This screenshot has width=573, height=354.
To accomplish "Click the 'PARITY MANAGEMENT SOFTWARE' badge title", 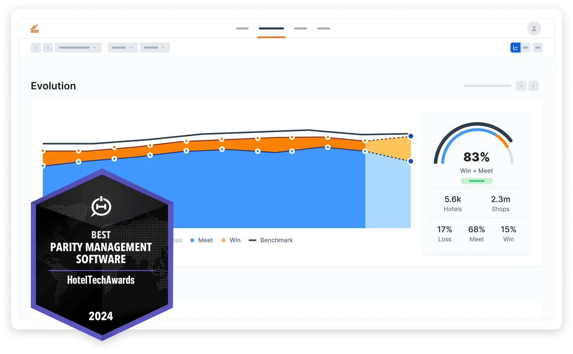I will (x=101, y=253).
